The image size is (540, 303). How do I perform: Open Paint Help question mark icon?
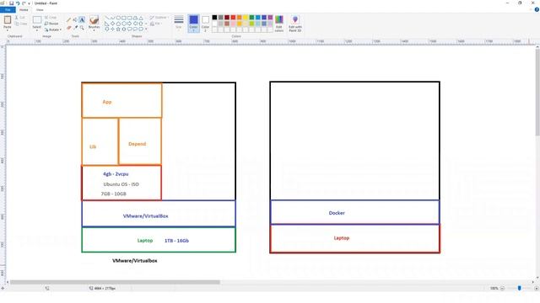537,9
